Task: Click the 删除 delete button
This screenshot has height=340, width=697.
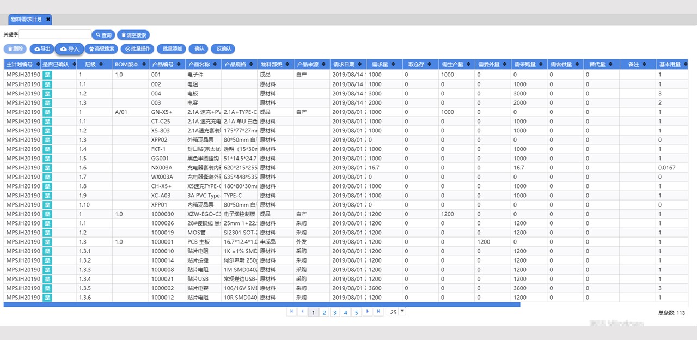Action: coord(15,48)
